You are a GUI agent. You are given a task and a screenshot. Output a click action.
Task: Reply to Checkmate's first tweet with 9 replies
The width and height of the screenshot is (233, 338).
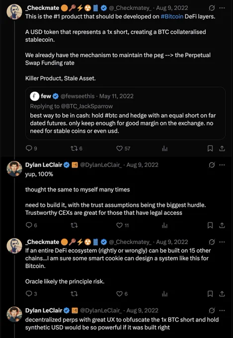pyautogui.click(x=31, y=148)
